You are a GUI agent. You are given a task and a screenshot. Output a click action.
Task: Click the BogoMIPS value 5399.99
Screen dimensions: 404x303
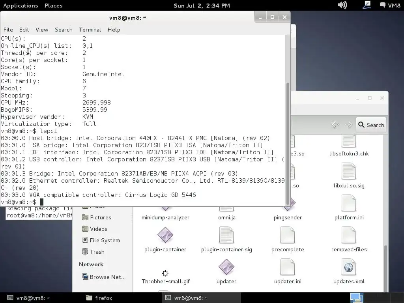(x=95, y=110)
